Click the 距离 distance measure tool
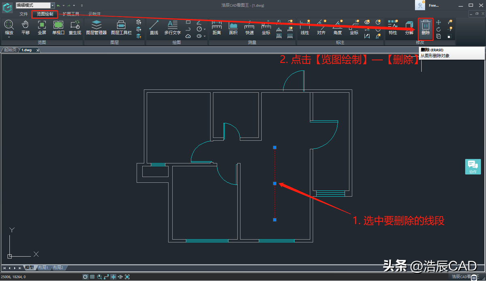 [x=217, y=27]
